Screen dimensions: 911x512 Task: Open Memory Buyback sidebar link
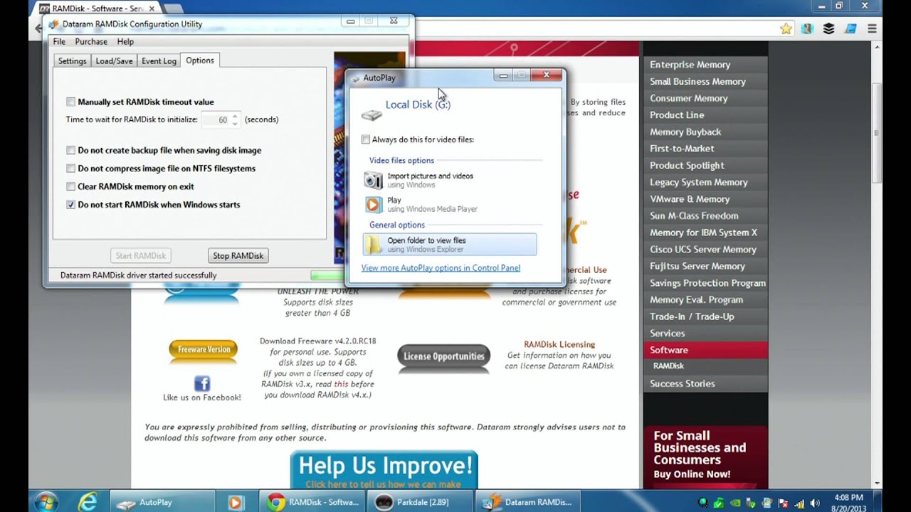pyautogui.click(x=705, y=132)
